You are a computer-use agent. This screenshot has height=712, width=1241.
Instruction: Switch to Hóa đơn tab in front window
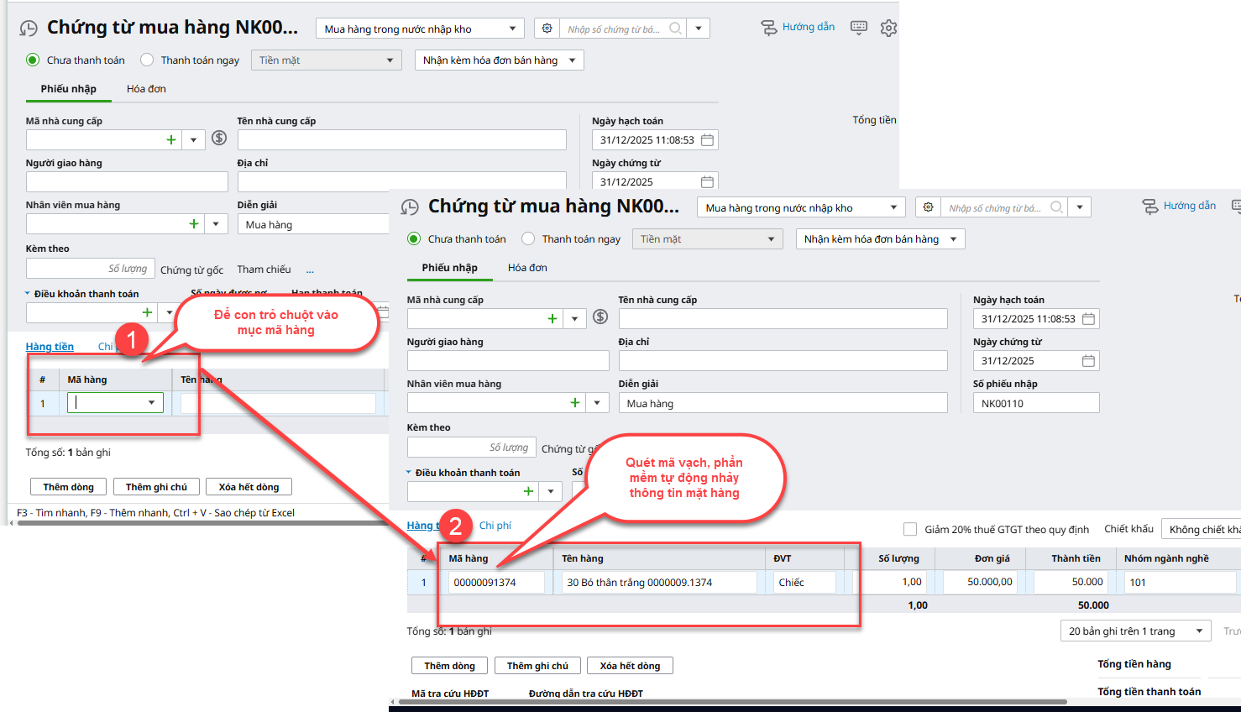pos(527,268)
